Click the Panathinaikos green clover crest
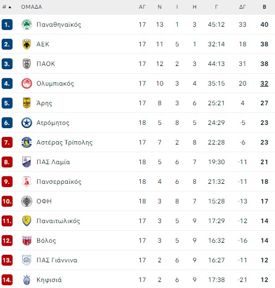The width and height of the screenshot is (275, 288). [x=27, y=25]
